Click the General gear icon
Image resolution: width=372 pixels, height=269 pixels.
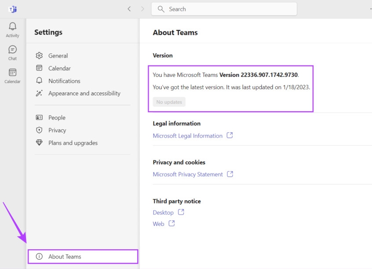click(x=39, y=55)
